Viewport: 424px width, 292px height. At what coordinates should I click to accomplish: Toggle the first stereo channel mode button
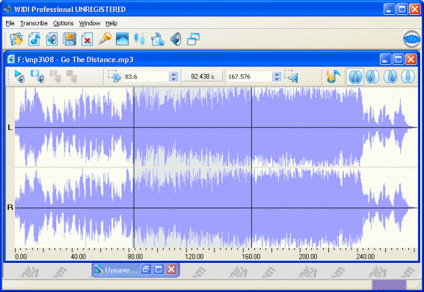click(x=355, y=76)
